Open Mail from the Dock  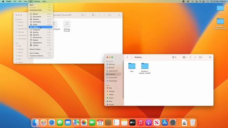[x=68, y=123]
